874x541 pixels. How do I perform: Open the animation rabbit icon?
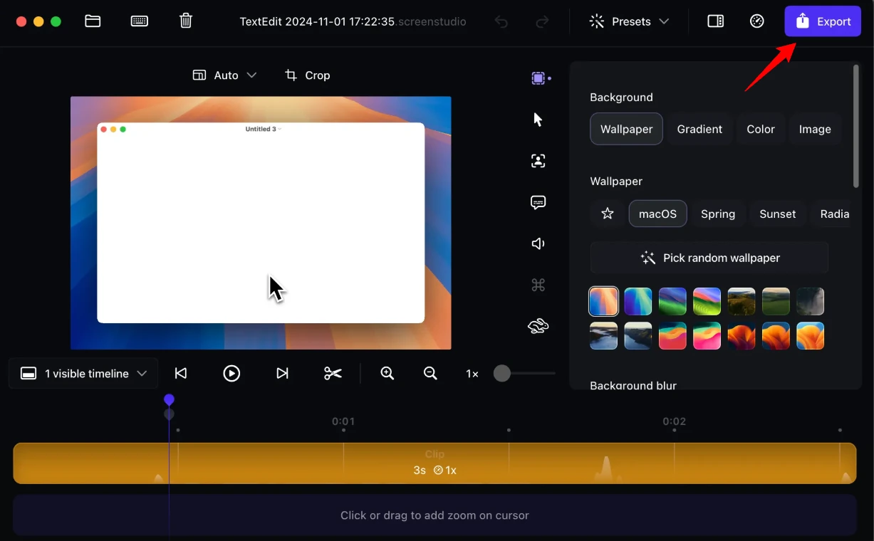[538, 327]
